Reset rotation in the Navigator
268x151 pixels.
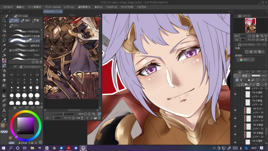(x=257, y=40)
